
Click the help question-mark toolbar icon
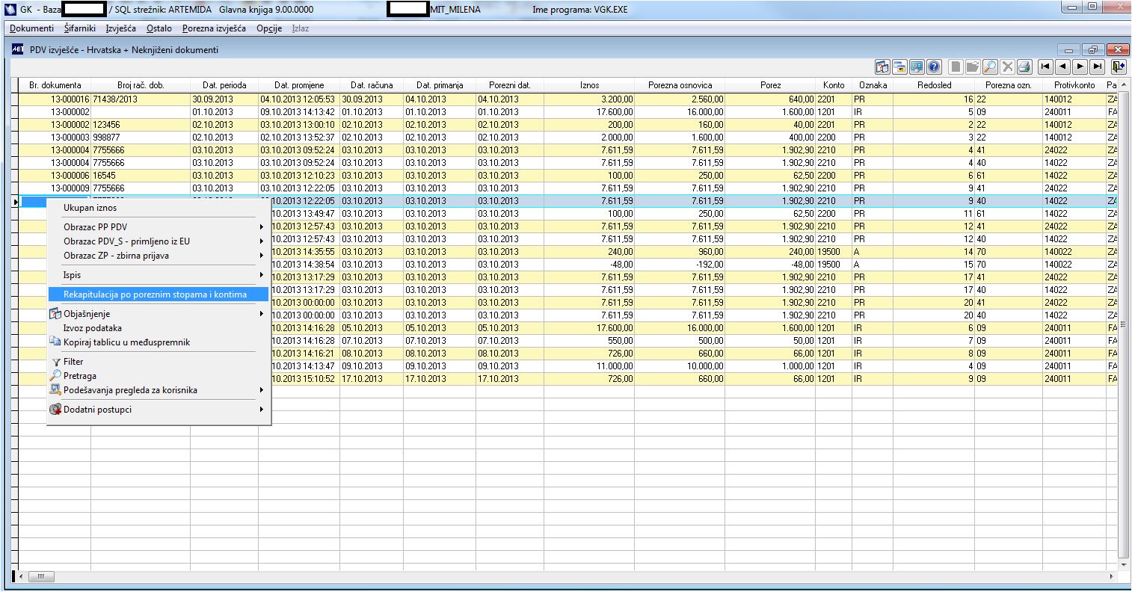pyautogui.click(x=934, y=67)
